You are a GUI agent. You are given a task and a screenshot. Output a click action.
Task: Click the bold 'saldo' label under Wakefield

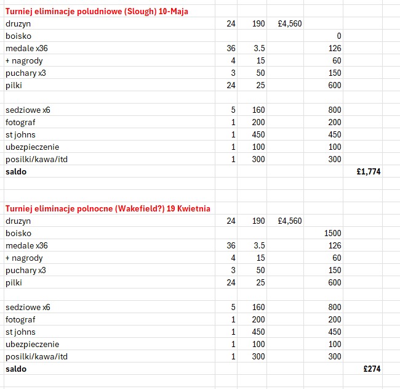16,369
